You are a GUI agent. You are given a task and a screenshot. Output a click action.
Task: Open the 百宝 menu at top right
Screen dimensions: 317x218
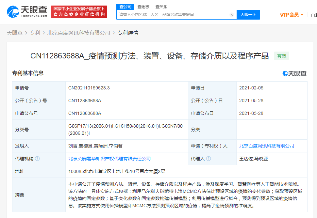tap(314, 15)
